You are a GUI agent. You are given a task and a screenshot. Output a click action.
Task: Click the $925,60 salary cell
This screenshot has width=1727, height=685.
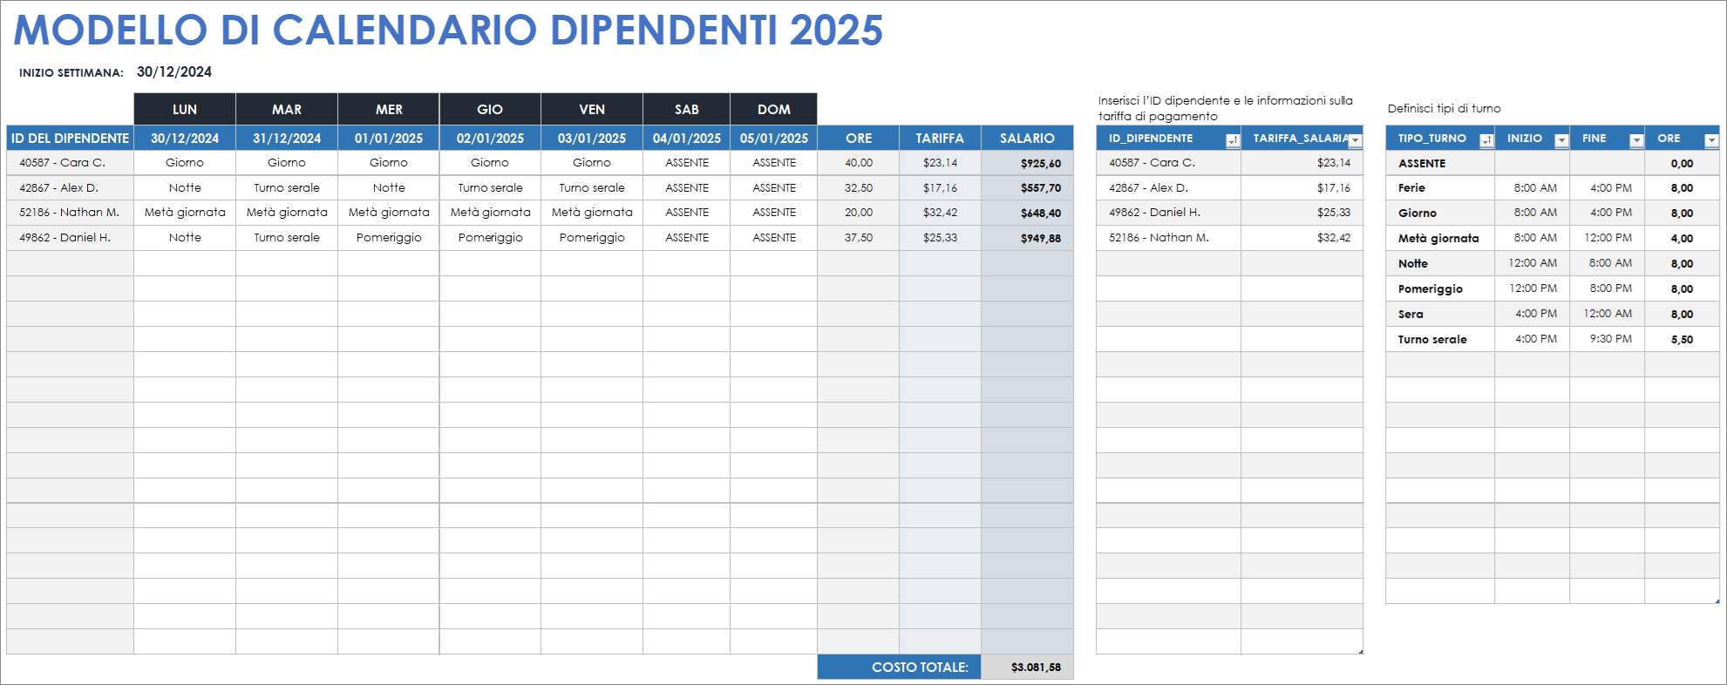pos(1027,163)
